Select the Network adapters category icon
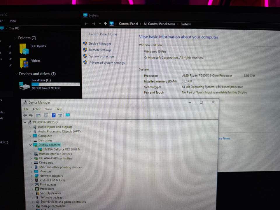280x210 pixels. coord(36,176)
